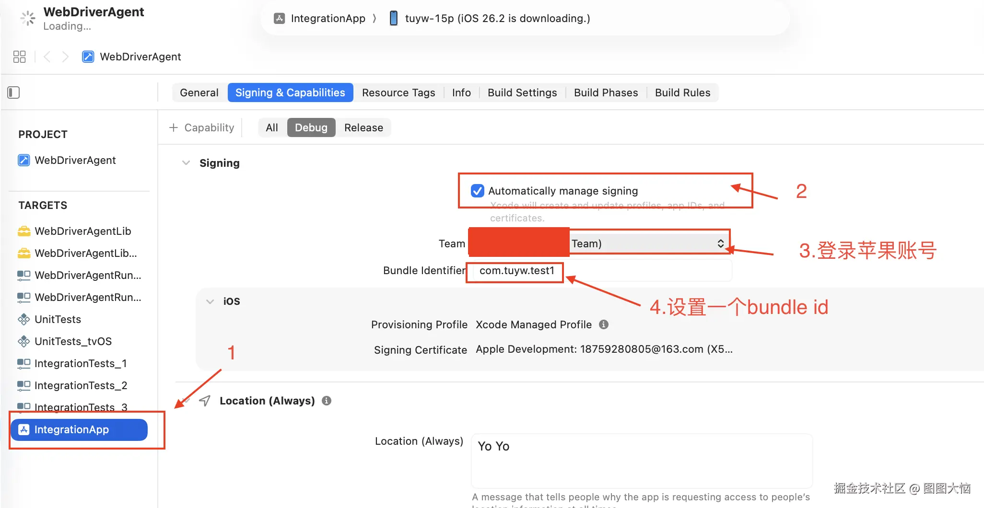Go forward with the right navigation arrow

point(65,57)
